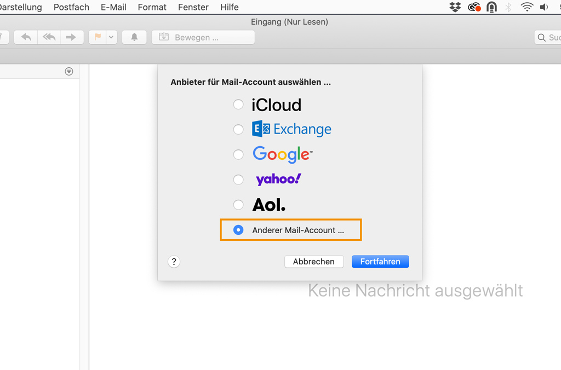Click the iCloud logo text
Image resolution: width=561 pixels, height=370 pixels.
tap(276, 105)
